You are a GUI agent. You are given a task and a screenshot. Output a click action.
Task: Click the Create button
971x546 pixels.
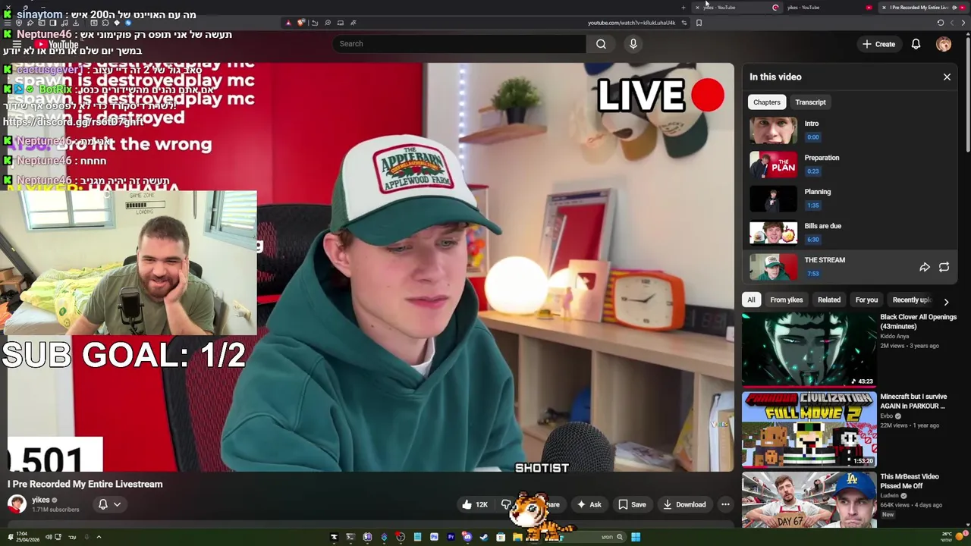tap(878, 44)
